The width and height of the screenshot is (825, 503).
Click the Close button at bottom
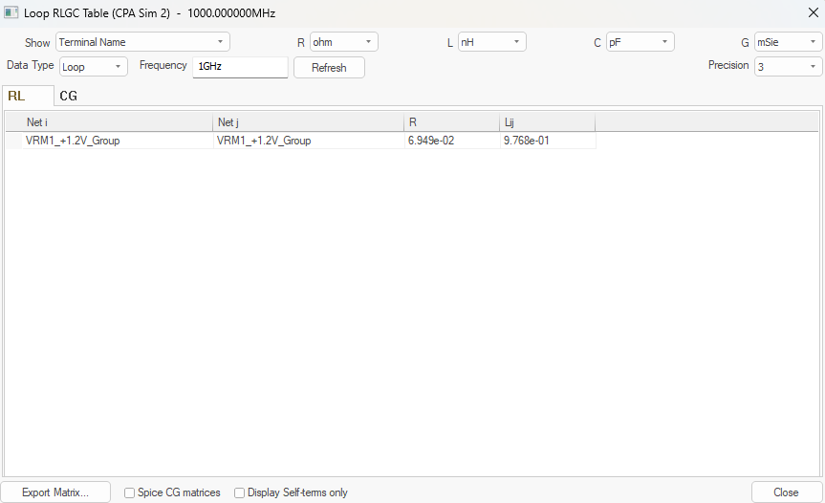point(786,492)
